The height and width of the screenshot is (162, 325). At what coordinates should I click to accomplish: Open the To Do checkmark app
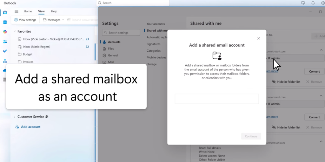[x=5, y=51]
